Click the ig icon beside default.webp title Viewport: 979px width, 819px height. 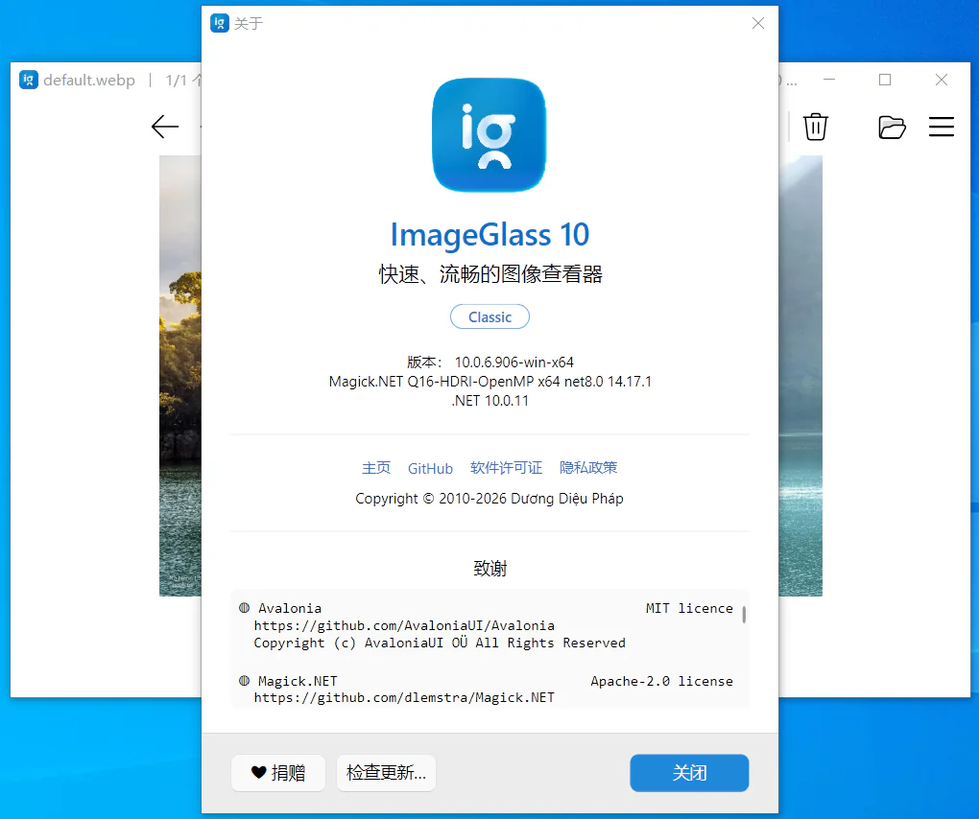tap(29, 80)
